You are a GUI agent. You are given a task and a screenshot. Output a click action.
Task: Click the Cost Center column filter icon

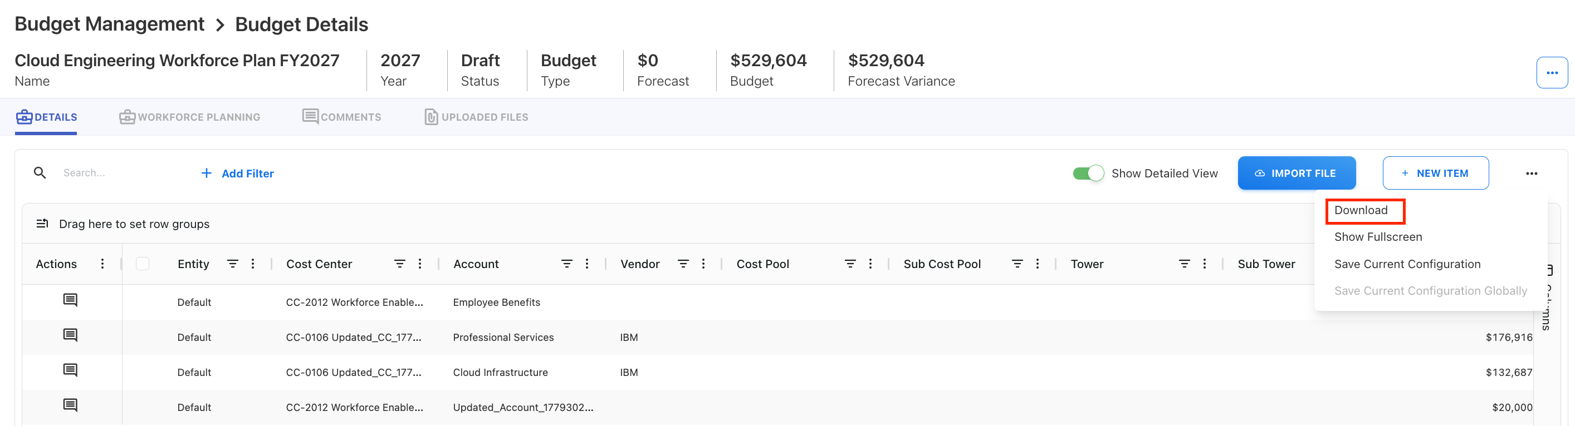coord(399,264)
